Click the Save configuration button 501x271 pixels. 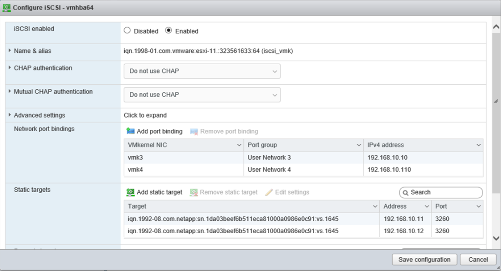pyautogui.click(x=424, y=259)
